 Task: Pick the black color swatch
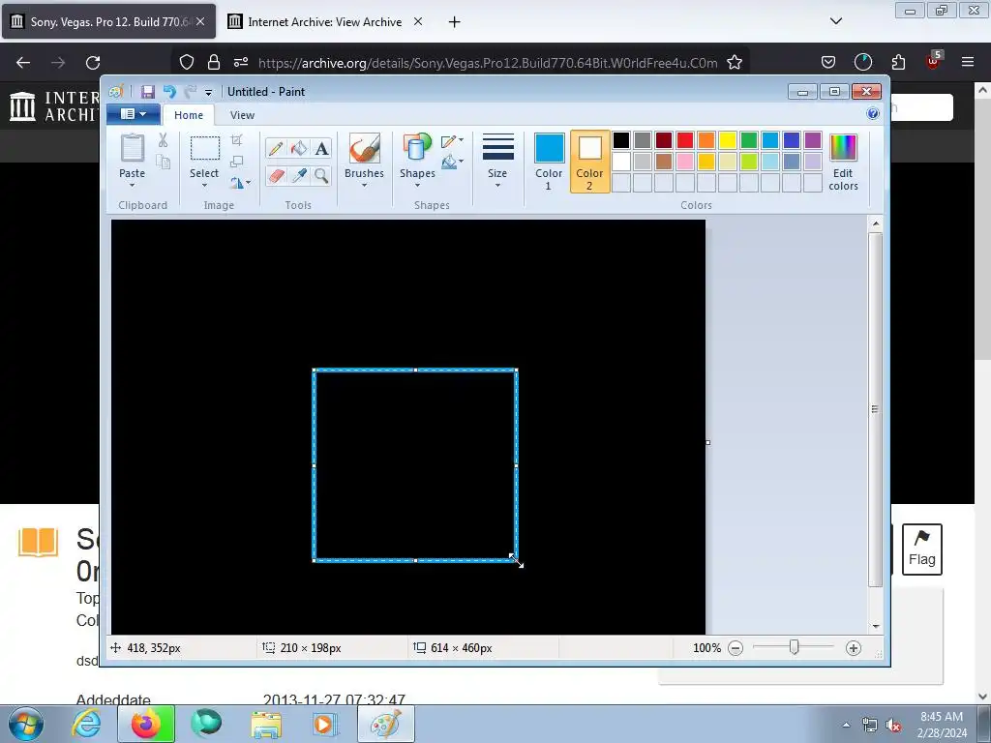620,139
